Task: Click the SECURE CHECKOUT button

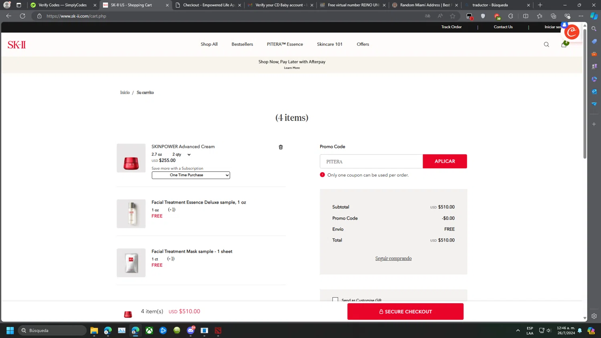Action: pos(405,312)
